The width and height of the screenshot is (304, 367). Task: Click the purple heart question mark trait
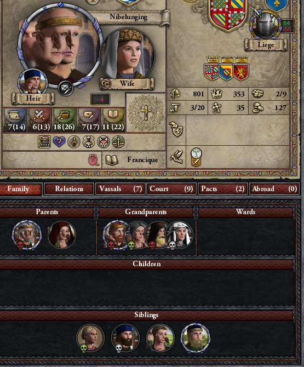59,142
